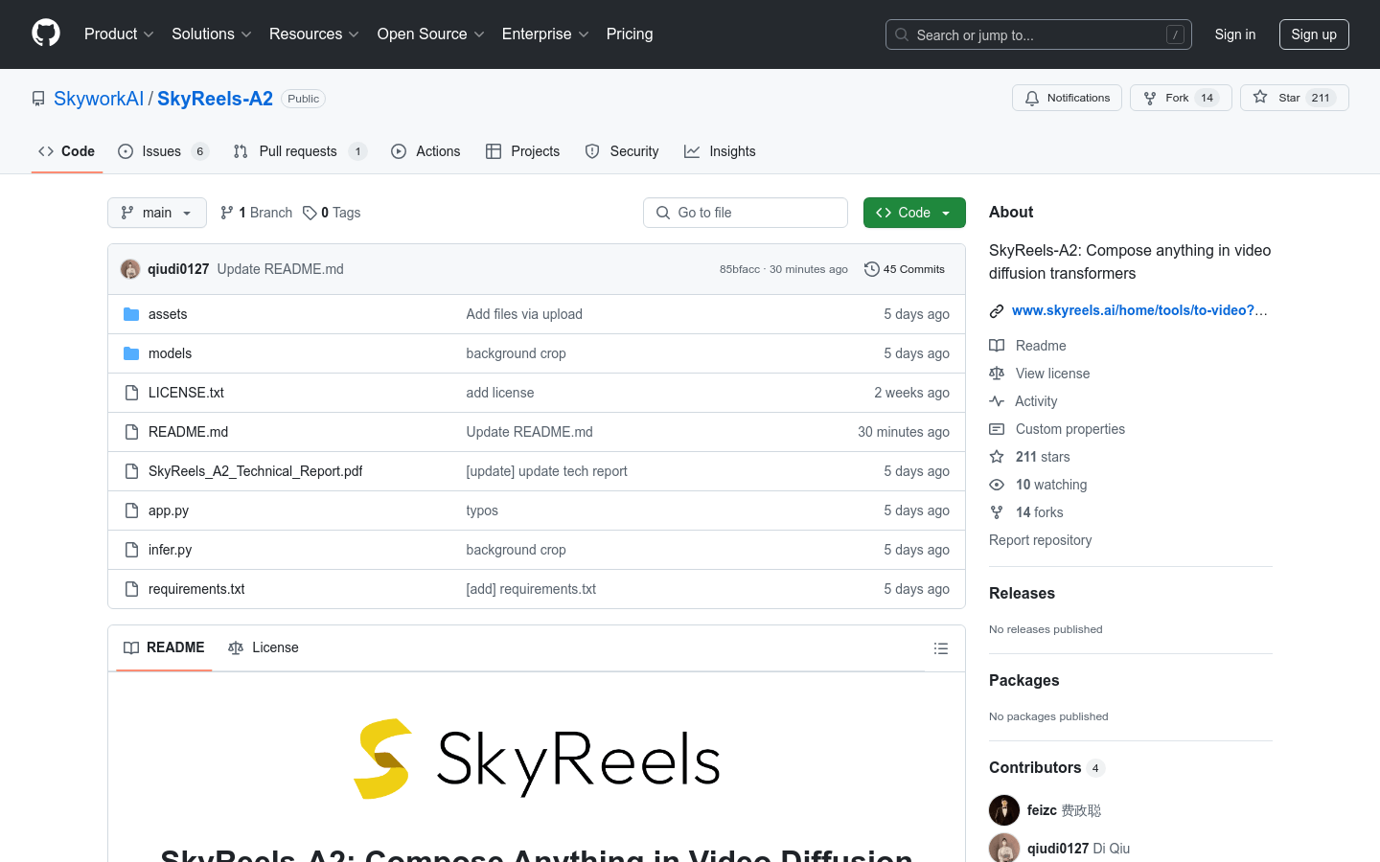This screenshot has width=1380, height=862.
Task: Open the models folder
Action: [x=170, y=353]
